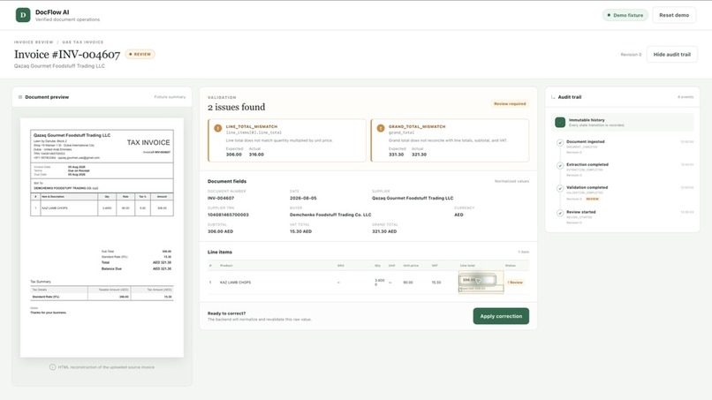Click the info icon below invoice preview
Viewport: 712px width, 400px height.
(52, 366)
